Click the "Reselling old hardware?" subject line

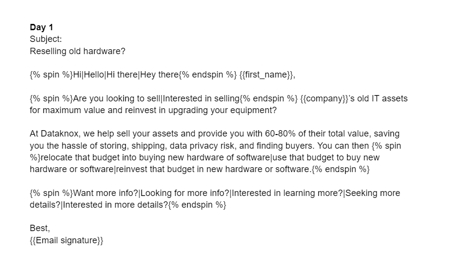tap(78, 51)
